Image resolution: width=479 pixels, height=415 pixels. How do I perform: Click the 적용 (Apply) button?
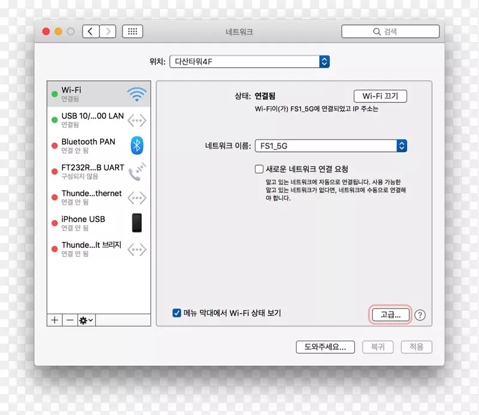416,347
